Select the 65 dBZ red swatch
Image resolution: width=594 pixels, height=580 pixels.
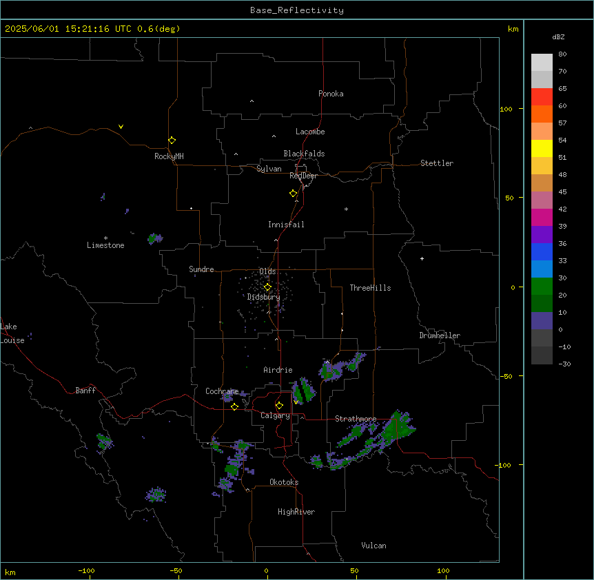click(x=542, y=97)
